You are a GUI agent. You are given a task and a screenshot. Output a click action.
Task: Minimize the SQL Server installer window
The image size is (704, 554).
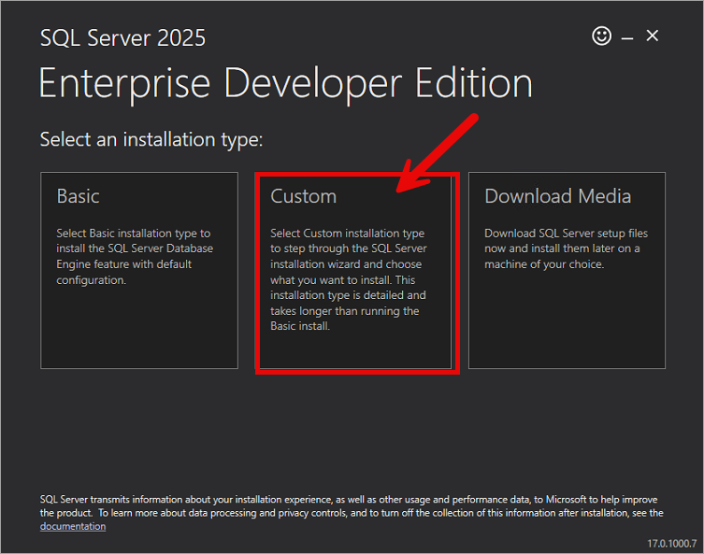click(x=627, y=36)
